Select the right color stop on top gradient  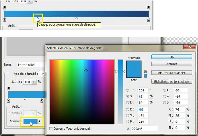tap(148, 20)
